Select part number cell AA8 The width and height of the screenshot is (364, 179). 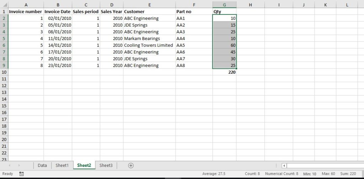pyautogui.click(x=194, y=65)
